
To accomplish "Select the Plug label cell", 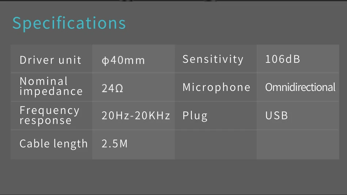I will click(x=216, y=116).
